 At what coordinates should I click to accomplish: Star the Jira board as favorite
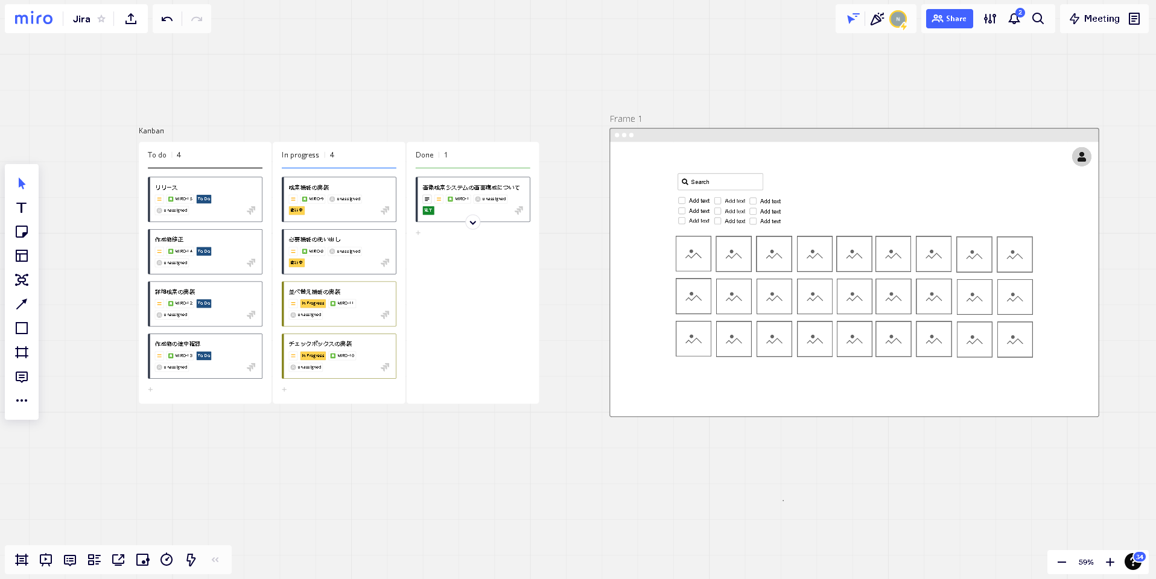(x=101, y=19)
